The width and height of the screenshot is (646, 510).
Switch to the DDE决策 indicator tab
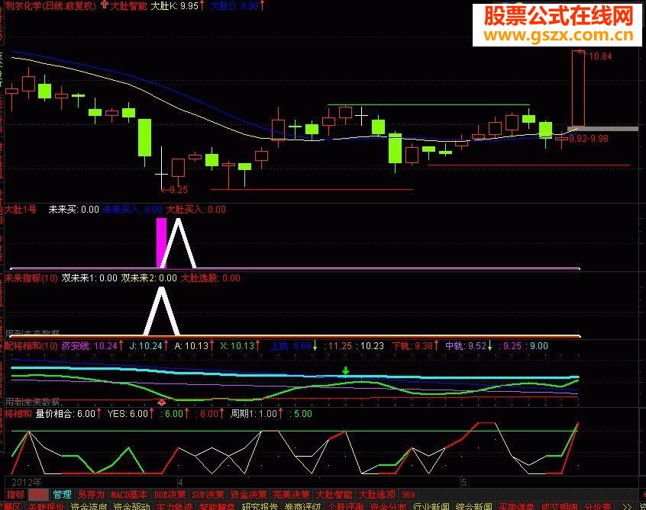click(170, 494)
